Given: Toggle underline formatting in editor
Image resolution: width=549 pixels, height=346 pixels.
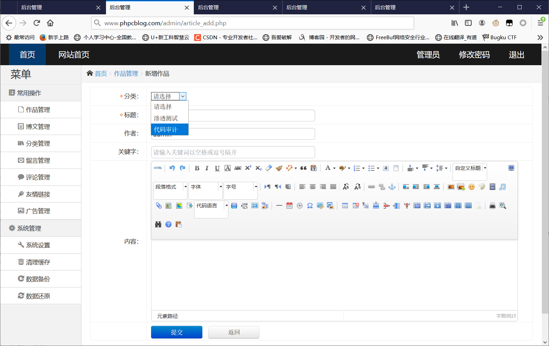Looking at the screenshot, I should (x=217, y=168).
